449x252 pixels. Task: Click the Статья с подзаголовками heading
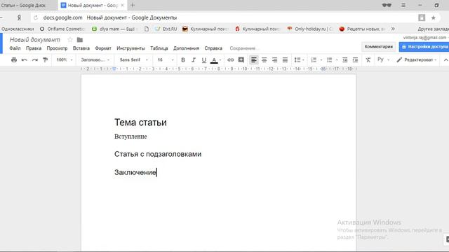pos(158,154)
